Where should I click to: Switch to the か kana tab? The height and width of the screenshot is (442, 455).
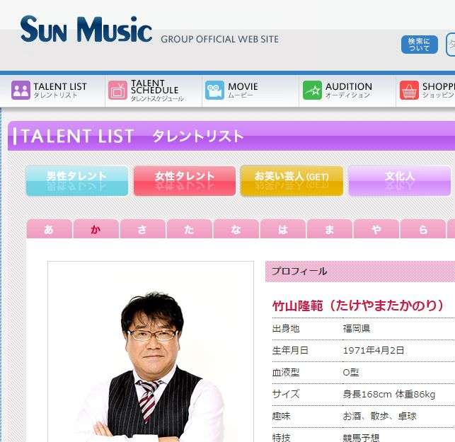96,229
